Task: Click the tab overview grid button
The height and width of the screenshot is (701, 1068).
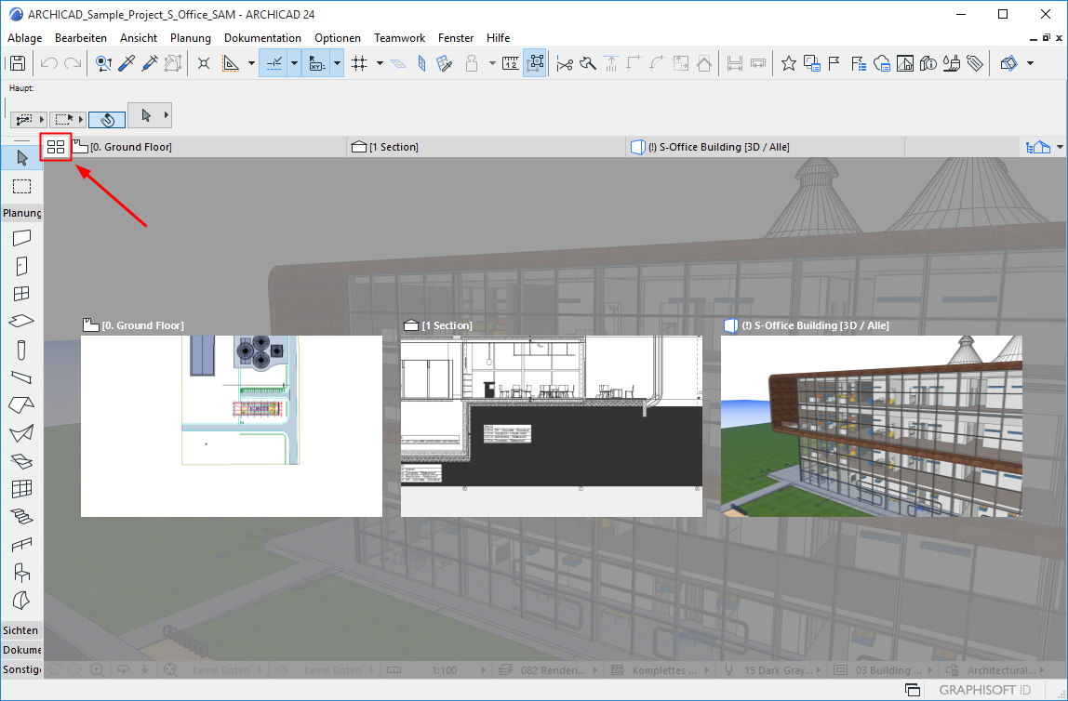Action: (56, 147)
